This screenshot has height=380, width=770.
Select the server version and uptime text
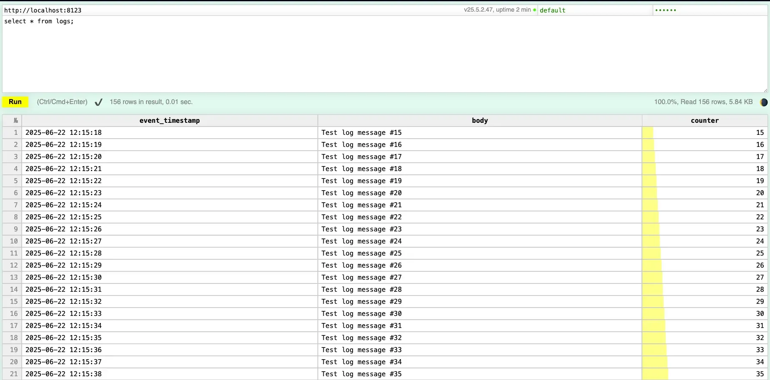(x=497, y=10)
